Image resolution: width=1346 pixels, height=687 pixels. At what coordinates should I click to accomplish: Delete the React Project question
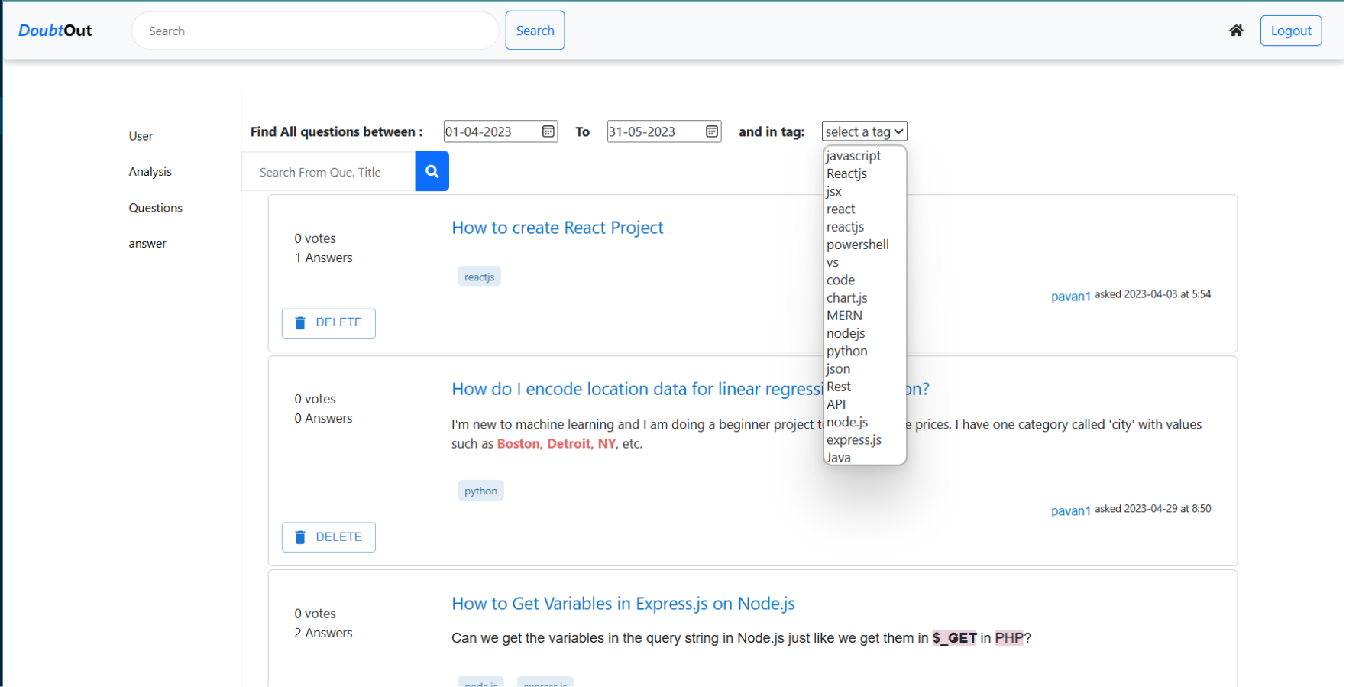tap(328, 323)
